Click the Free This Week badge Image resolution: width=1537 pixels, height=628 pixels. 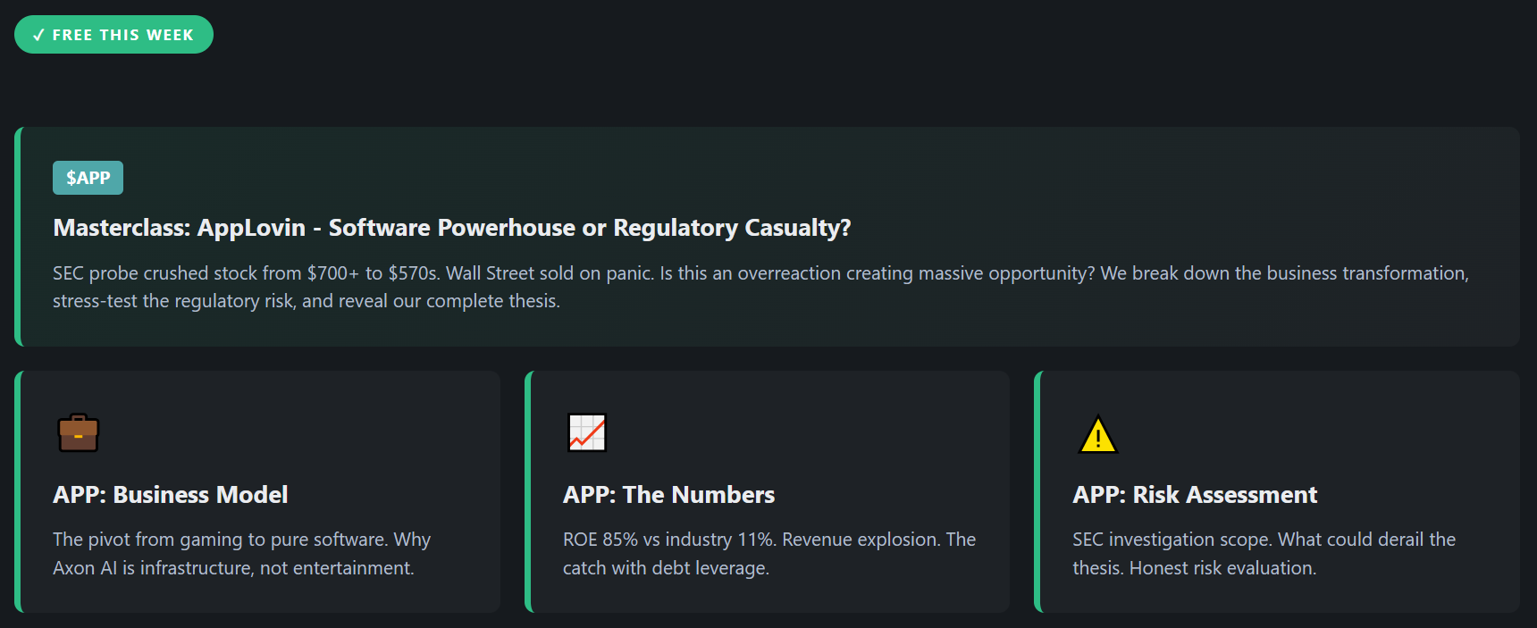(x=113, y=35)
